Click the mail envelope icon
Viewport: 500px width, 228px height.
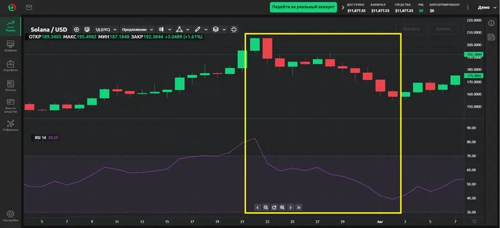pos(29,7)
